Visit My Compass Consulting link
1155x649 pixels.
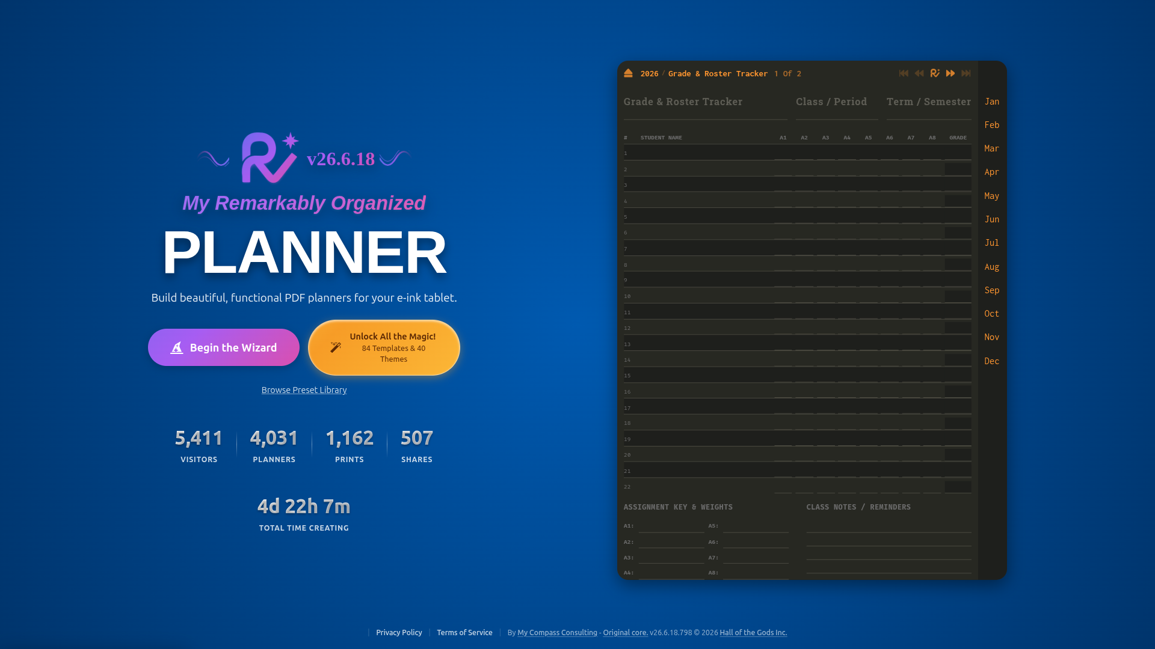(557, 632)
